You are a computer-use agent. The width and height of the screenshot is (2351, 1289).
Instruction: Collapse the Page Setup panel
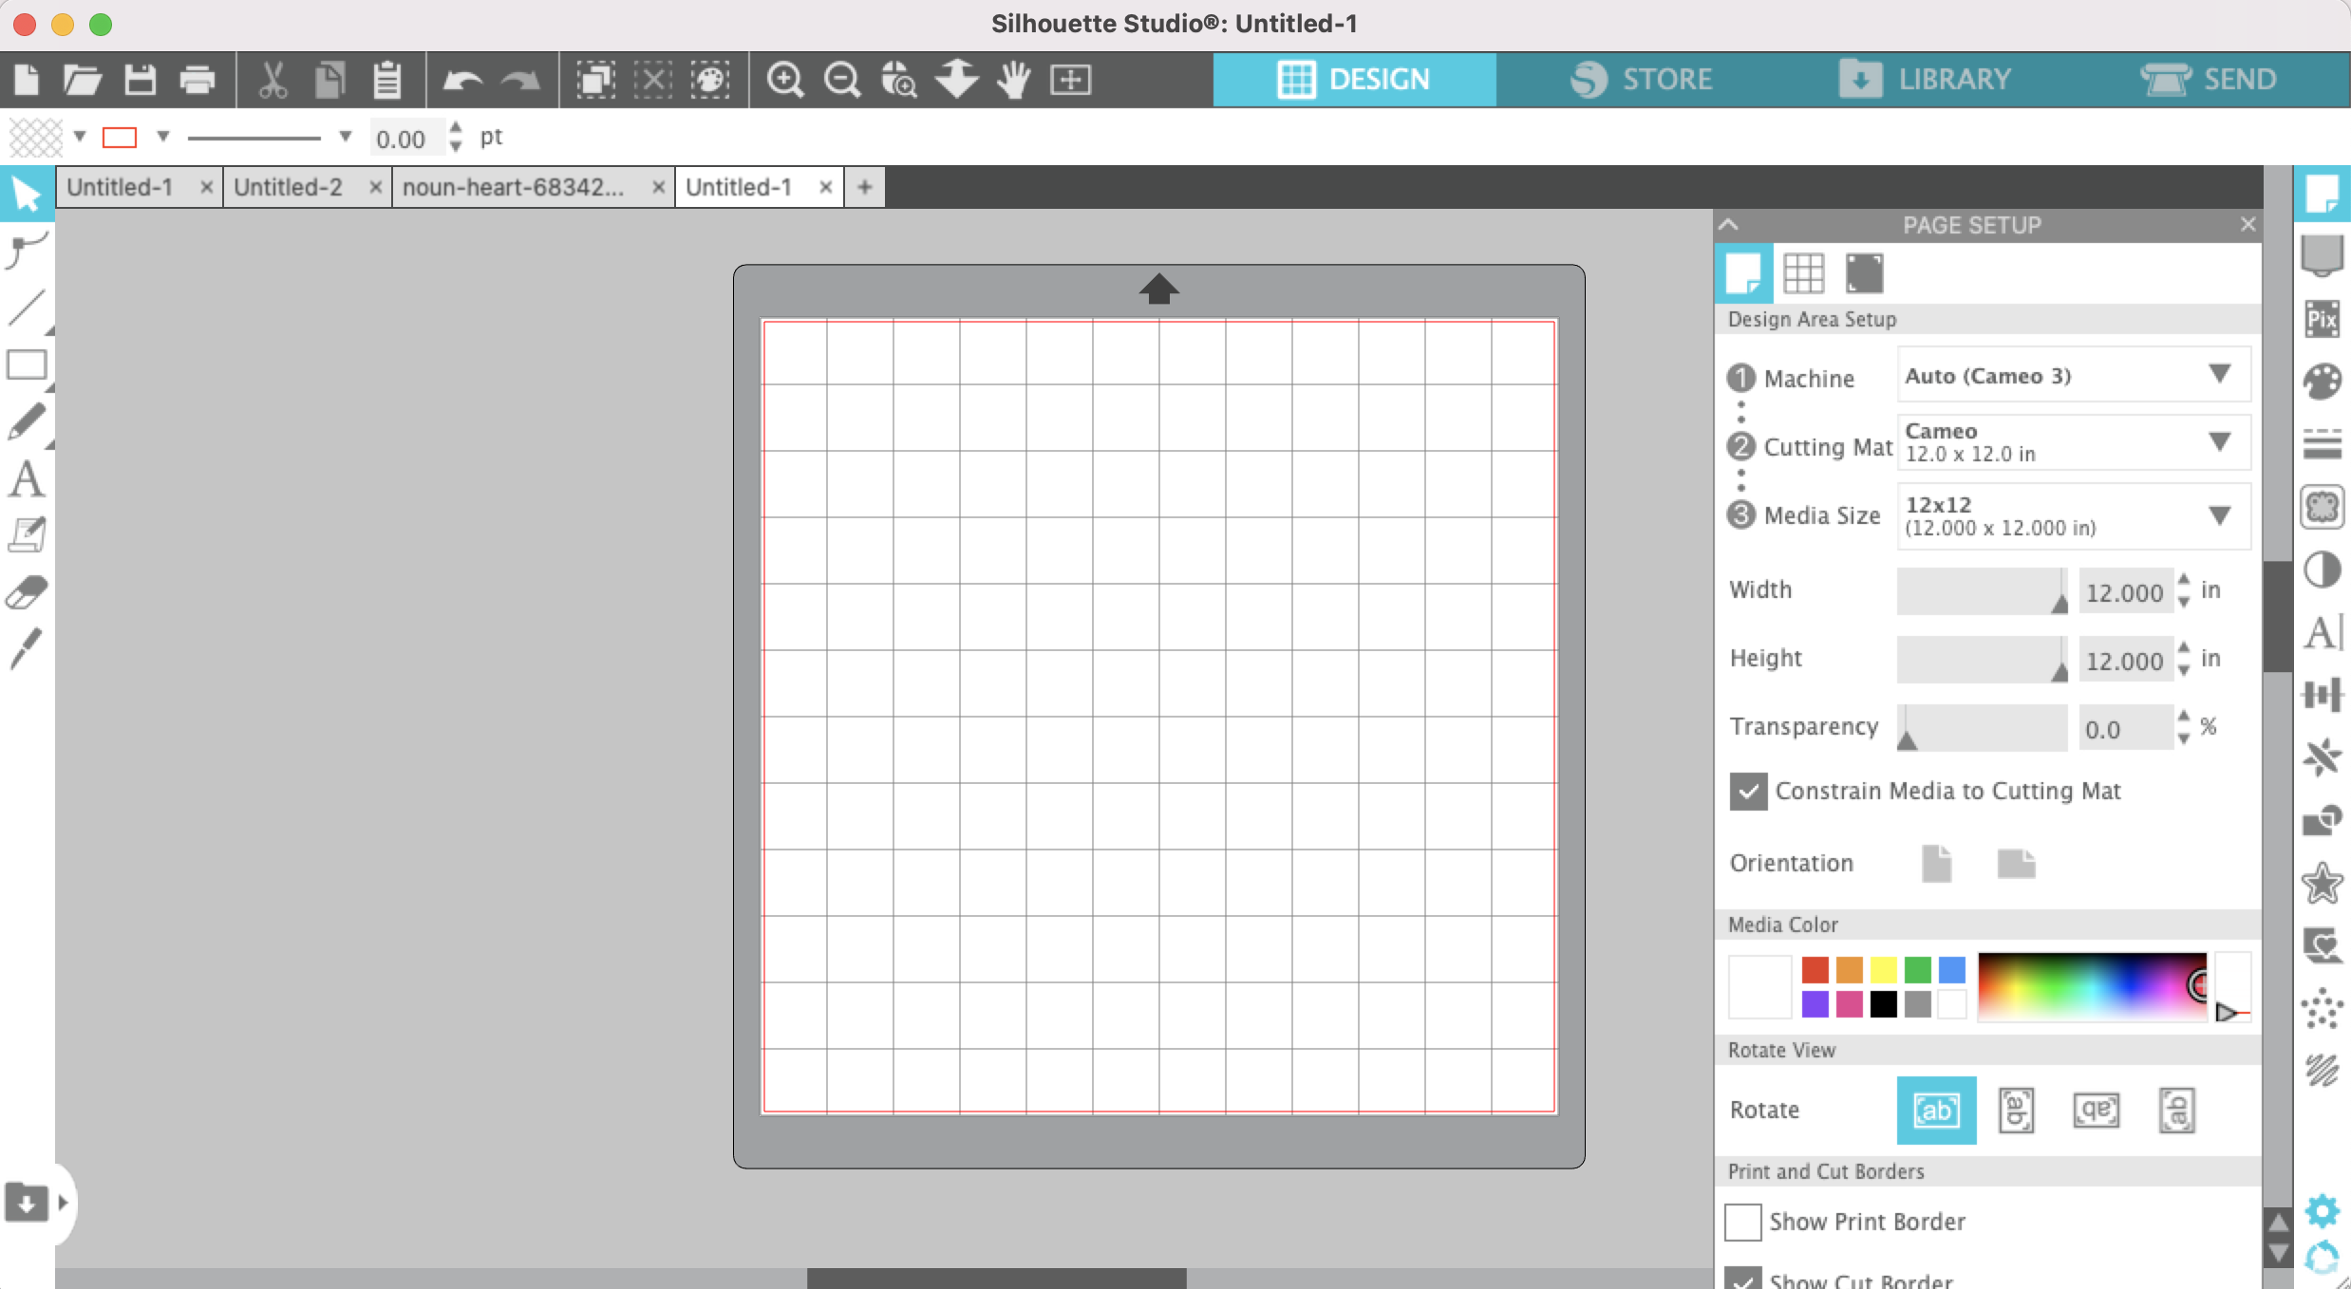pos(1729,225)
